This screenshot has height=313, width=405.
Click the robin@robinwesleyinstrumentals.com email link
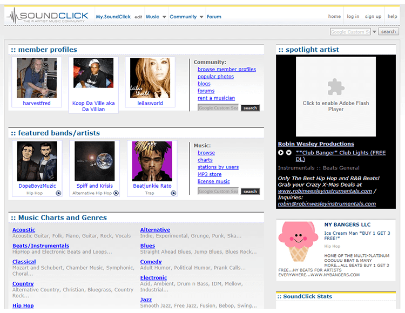pyautogui.click(x=327, y=204)
